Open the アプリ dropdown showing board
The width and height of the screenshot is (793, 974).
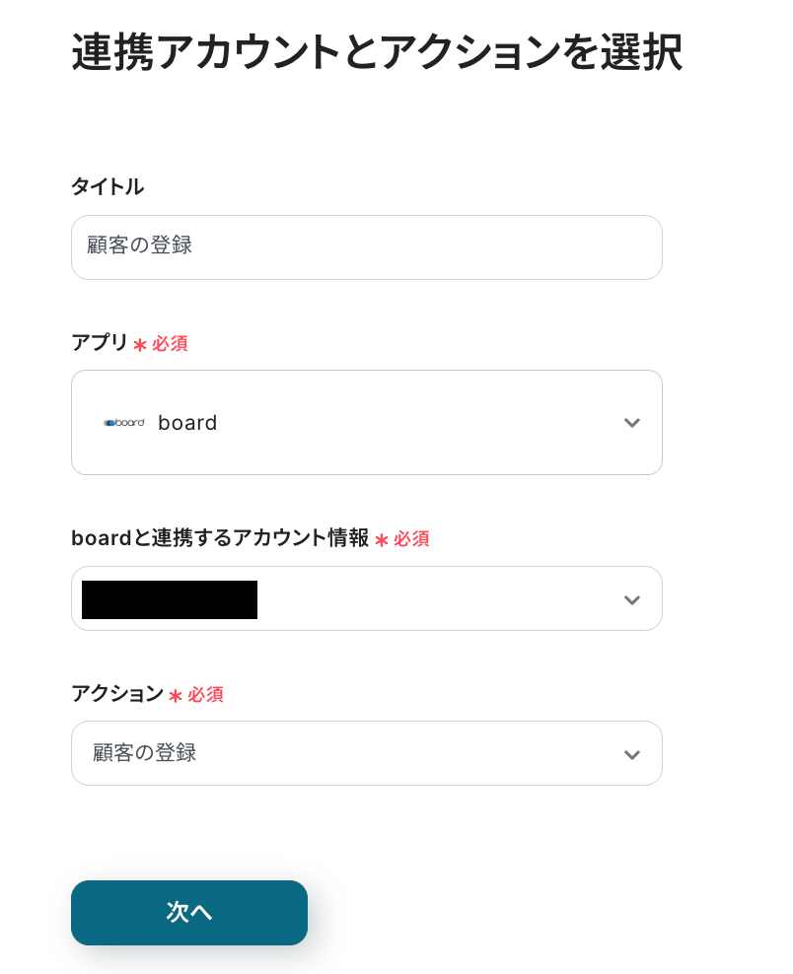point(366,423)
